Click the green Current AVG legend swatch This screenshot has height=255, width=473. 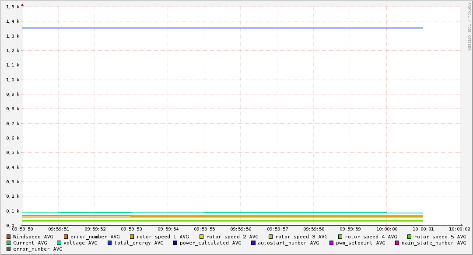[x=9, y=243]
